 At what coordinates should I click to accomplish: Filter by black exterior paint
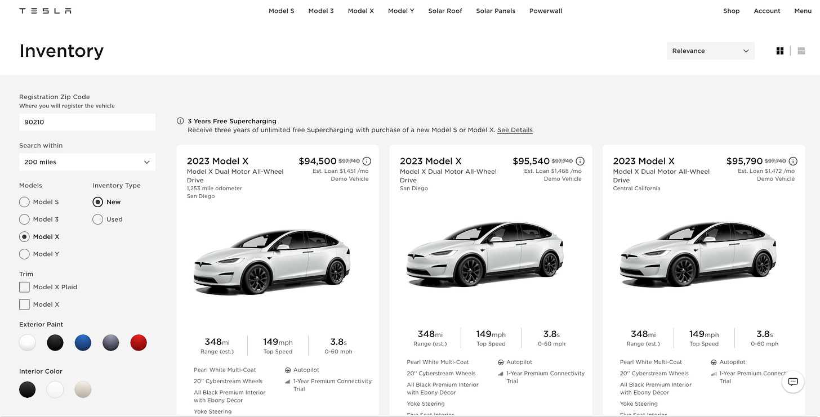(55, 342)
